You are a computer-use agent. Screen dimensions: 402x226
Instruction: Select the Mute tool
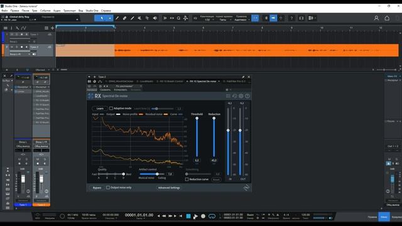coord(139,18)
